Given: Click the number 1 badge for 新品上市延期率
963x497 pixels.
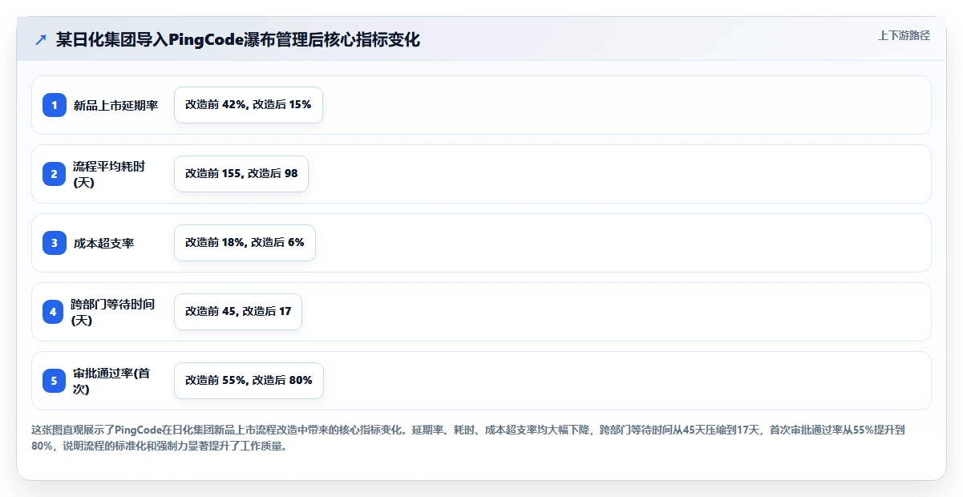Looking at the screenshot, I should pos(55,105).
